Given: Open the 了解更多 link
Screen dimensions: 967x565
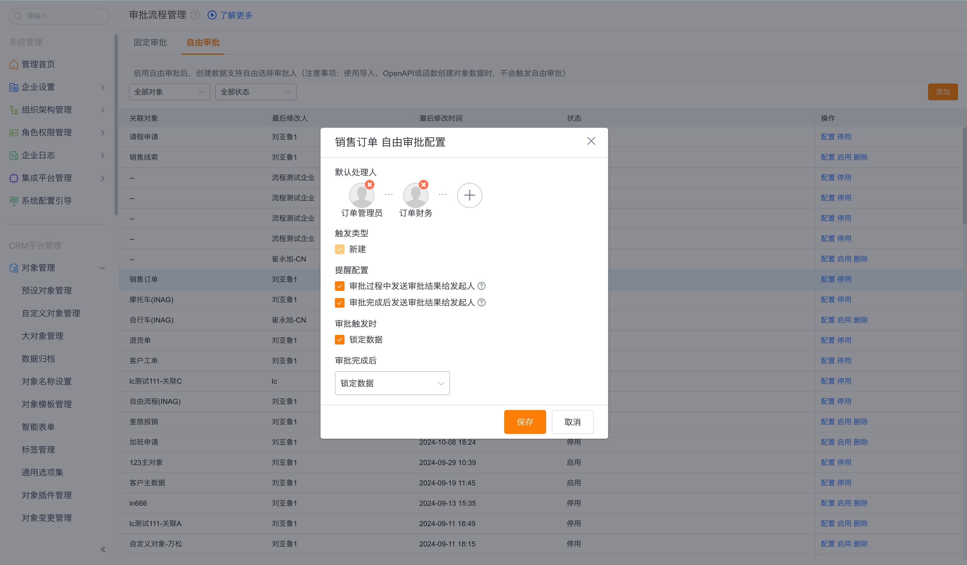Looking at the screenshot, I should tap(236, 15).
